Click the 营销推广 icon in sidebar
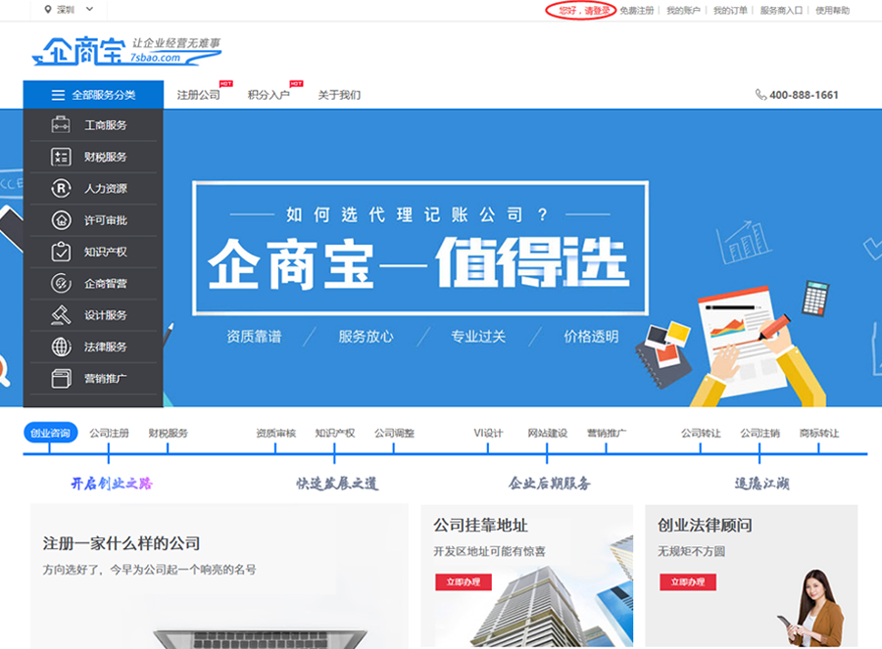 click(61, 378)
